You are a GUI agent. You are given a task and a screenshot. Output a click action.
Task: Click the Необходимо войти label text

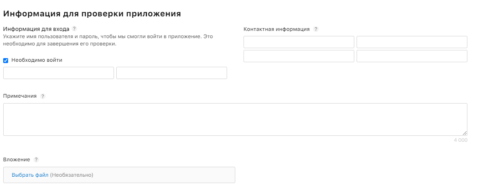point(37,60)
